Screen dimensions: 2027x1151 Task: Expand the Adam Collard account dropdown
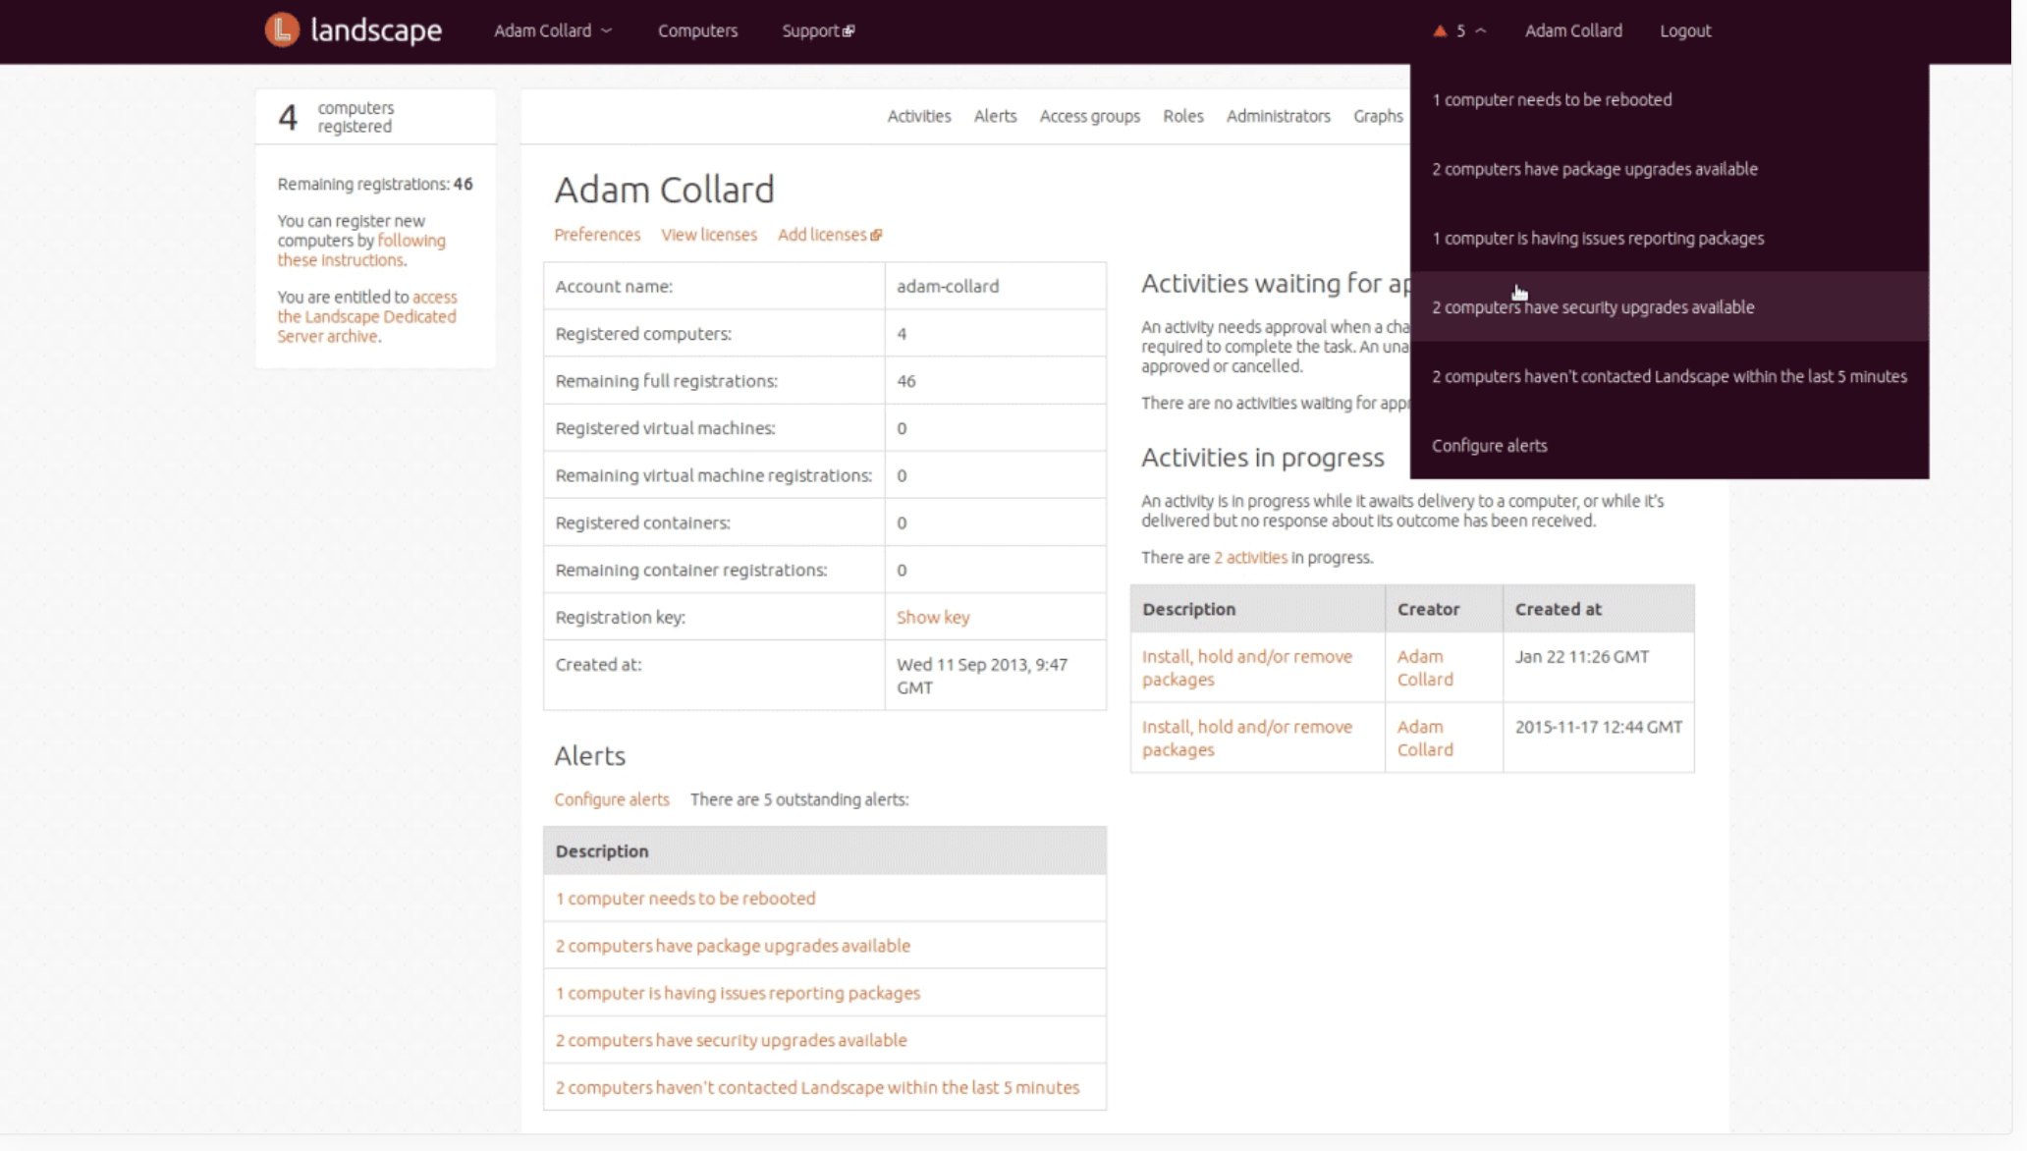coord(553,30)
